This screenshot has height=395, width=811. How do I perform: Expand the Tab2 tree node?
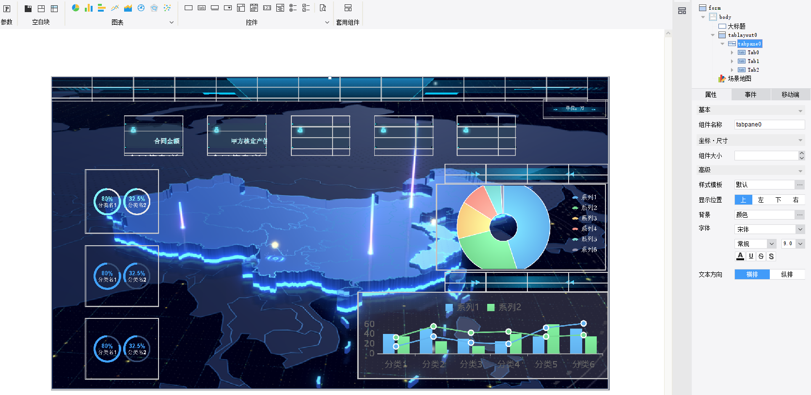pyautogui.click(x=732, y=70)
